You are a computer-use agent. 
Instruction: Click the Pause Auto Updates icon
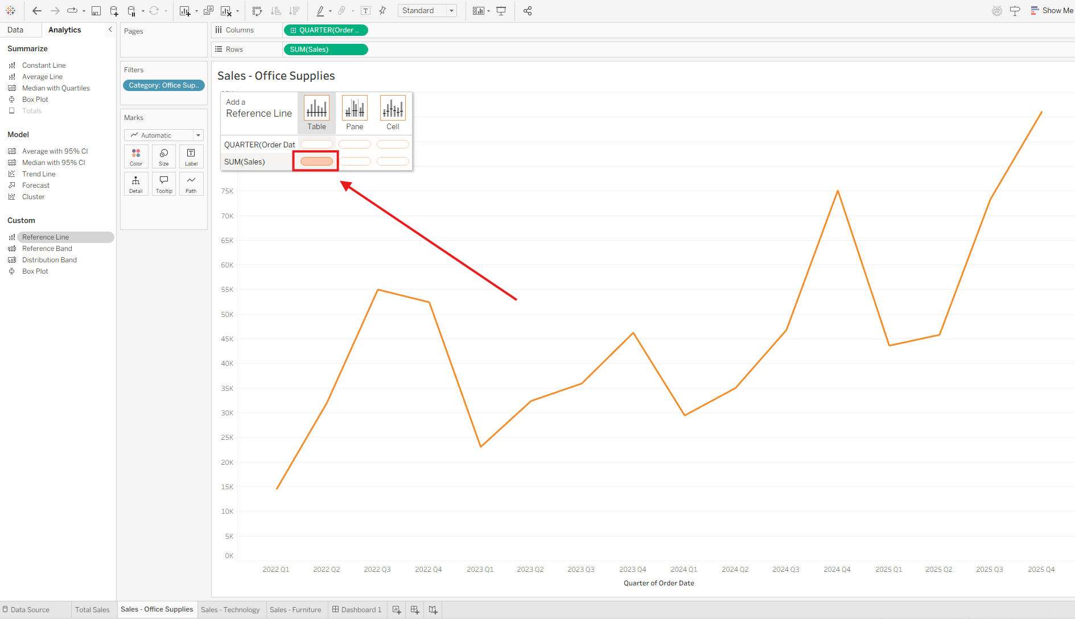(x=131, y=11)
